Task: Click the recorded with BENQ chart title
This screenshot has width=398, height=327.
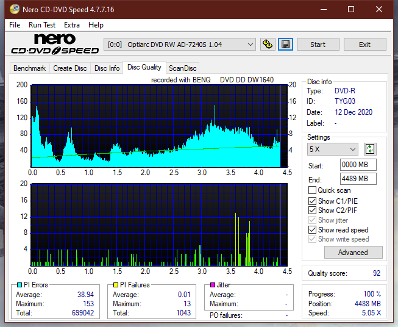Action: (x=212, y=80)
